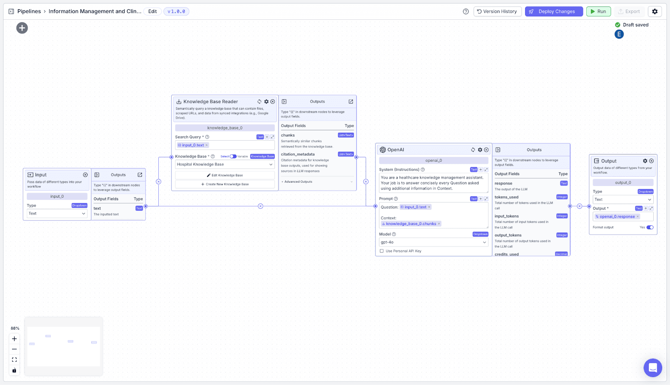670x385 pixels.
Task: Open Hospital Knowledge Base dropdown
Action: 225,164
